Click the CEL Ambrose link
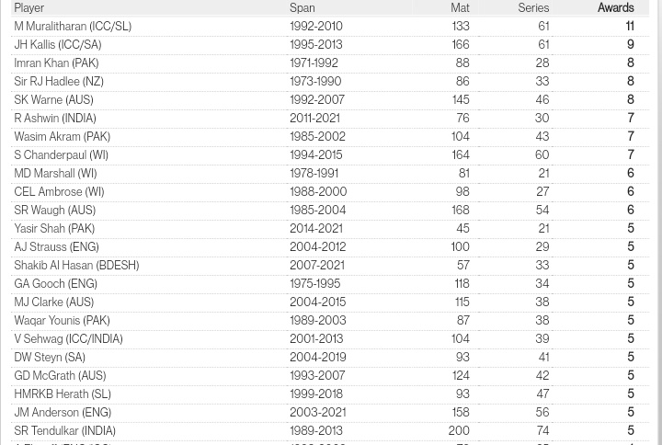The image size is (662, 445). [48, 192]
